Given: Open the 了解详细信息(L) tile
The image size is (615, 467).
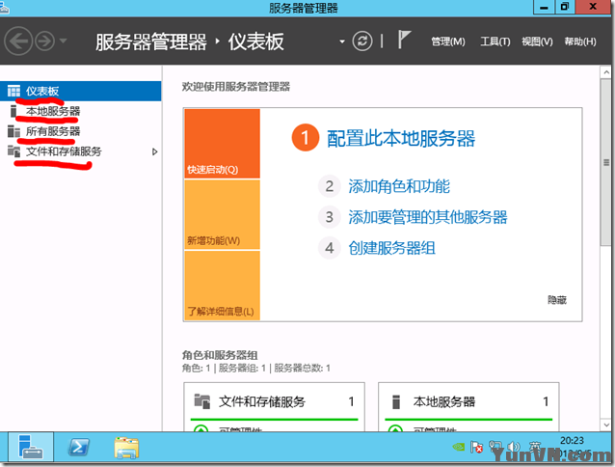Looking at the screenshot, I should 222,286.
